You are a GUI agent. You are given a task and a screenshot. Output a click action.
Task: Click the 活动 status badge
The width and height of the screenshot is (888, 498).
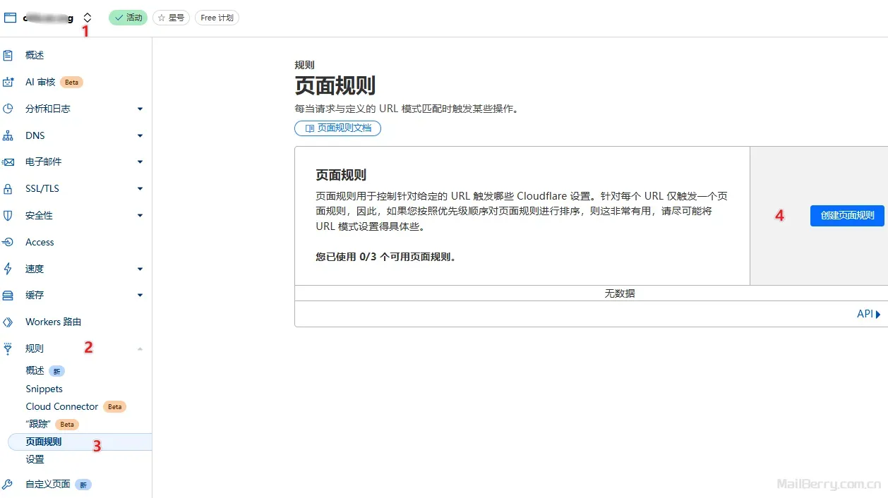pos(128,18)
